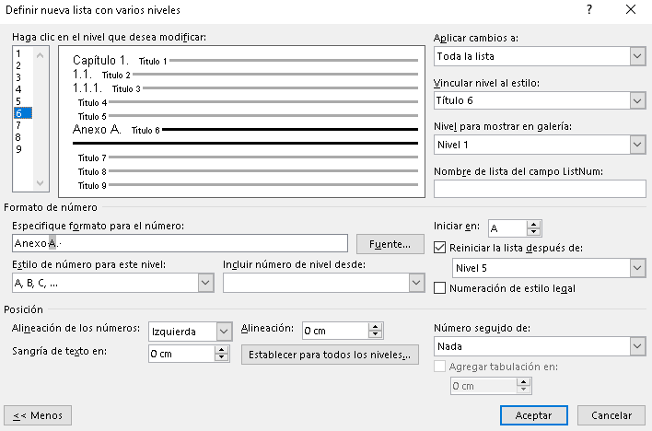Open the Vincular nivel al estilo dropdown
The width and height of the screenshot is (652, 431).
click(637, 100)
